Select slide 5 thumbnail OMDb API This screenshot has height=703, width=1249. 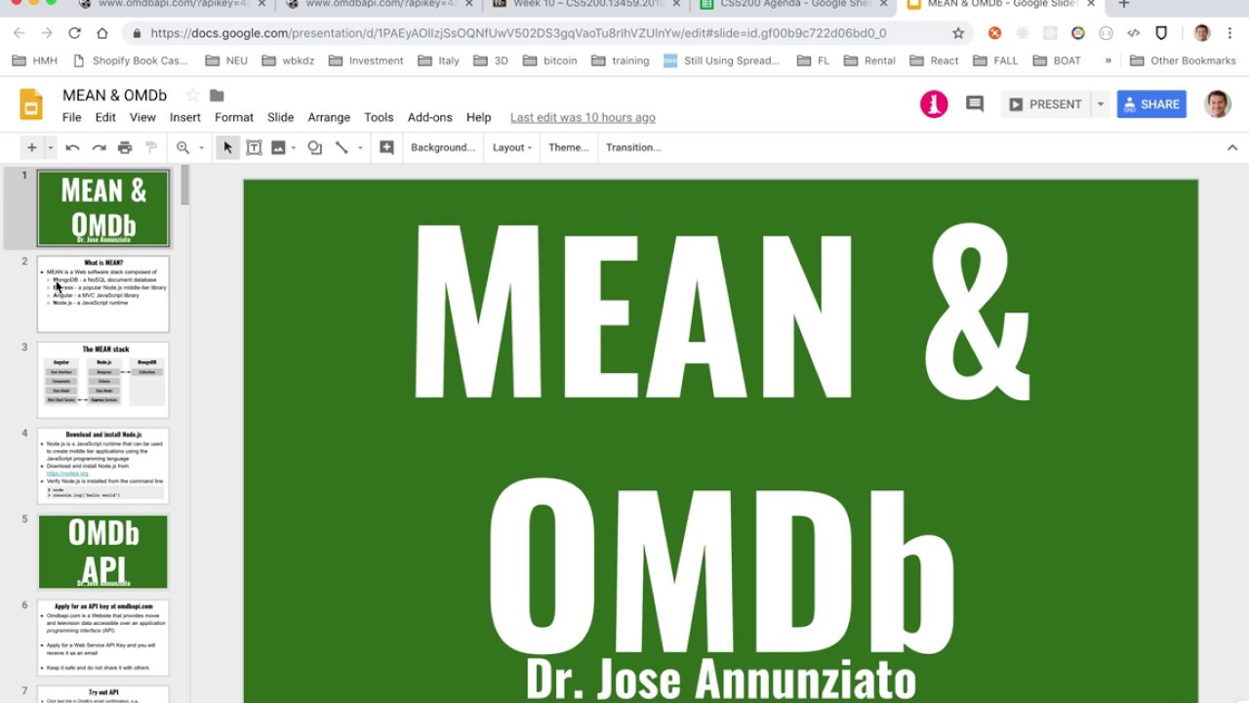(103, 552)
